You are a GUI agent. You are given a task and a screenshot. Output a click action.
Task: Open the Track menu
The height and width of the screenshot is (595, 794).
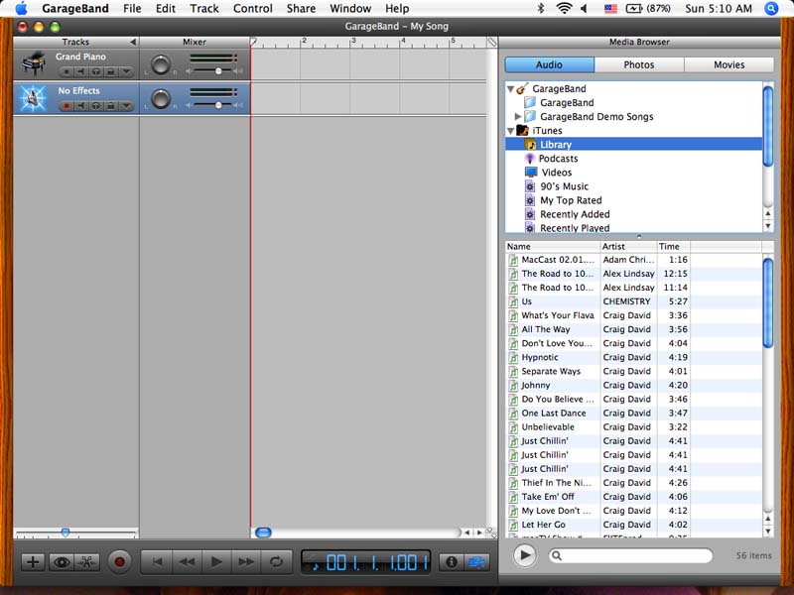click(x=204, y=9)
